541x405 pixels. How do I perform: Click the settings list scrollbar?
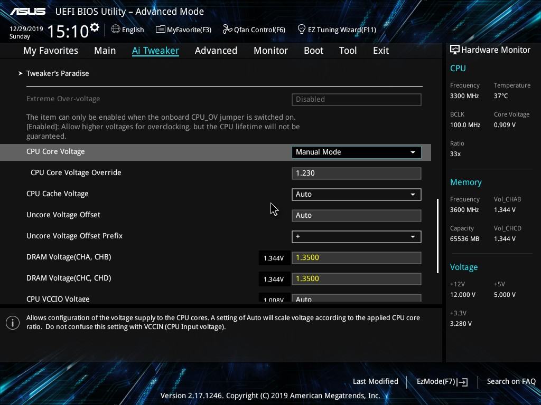point(438,236)
